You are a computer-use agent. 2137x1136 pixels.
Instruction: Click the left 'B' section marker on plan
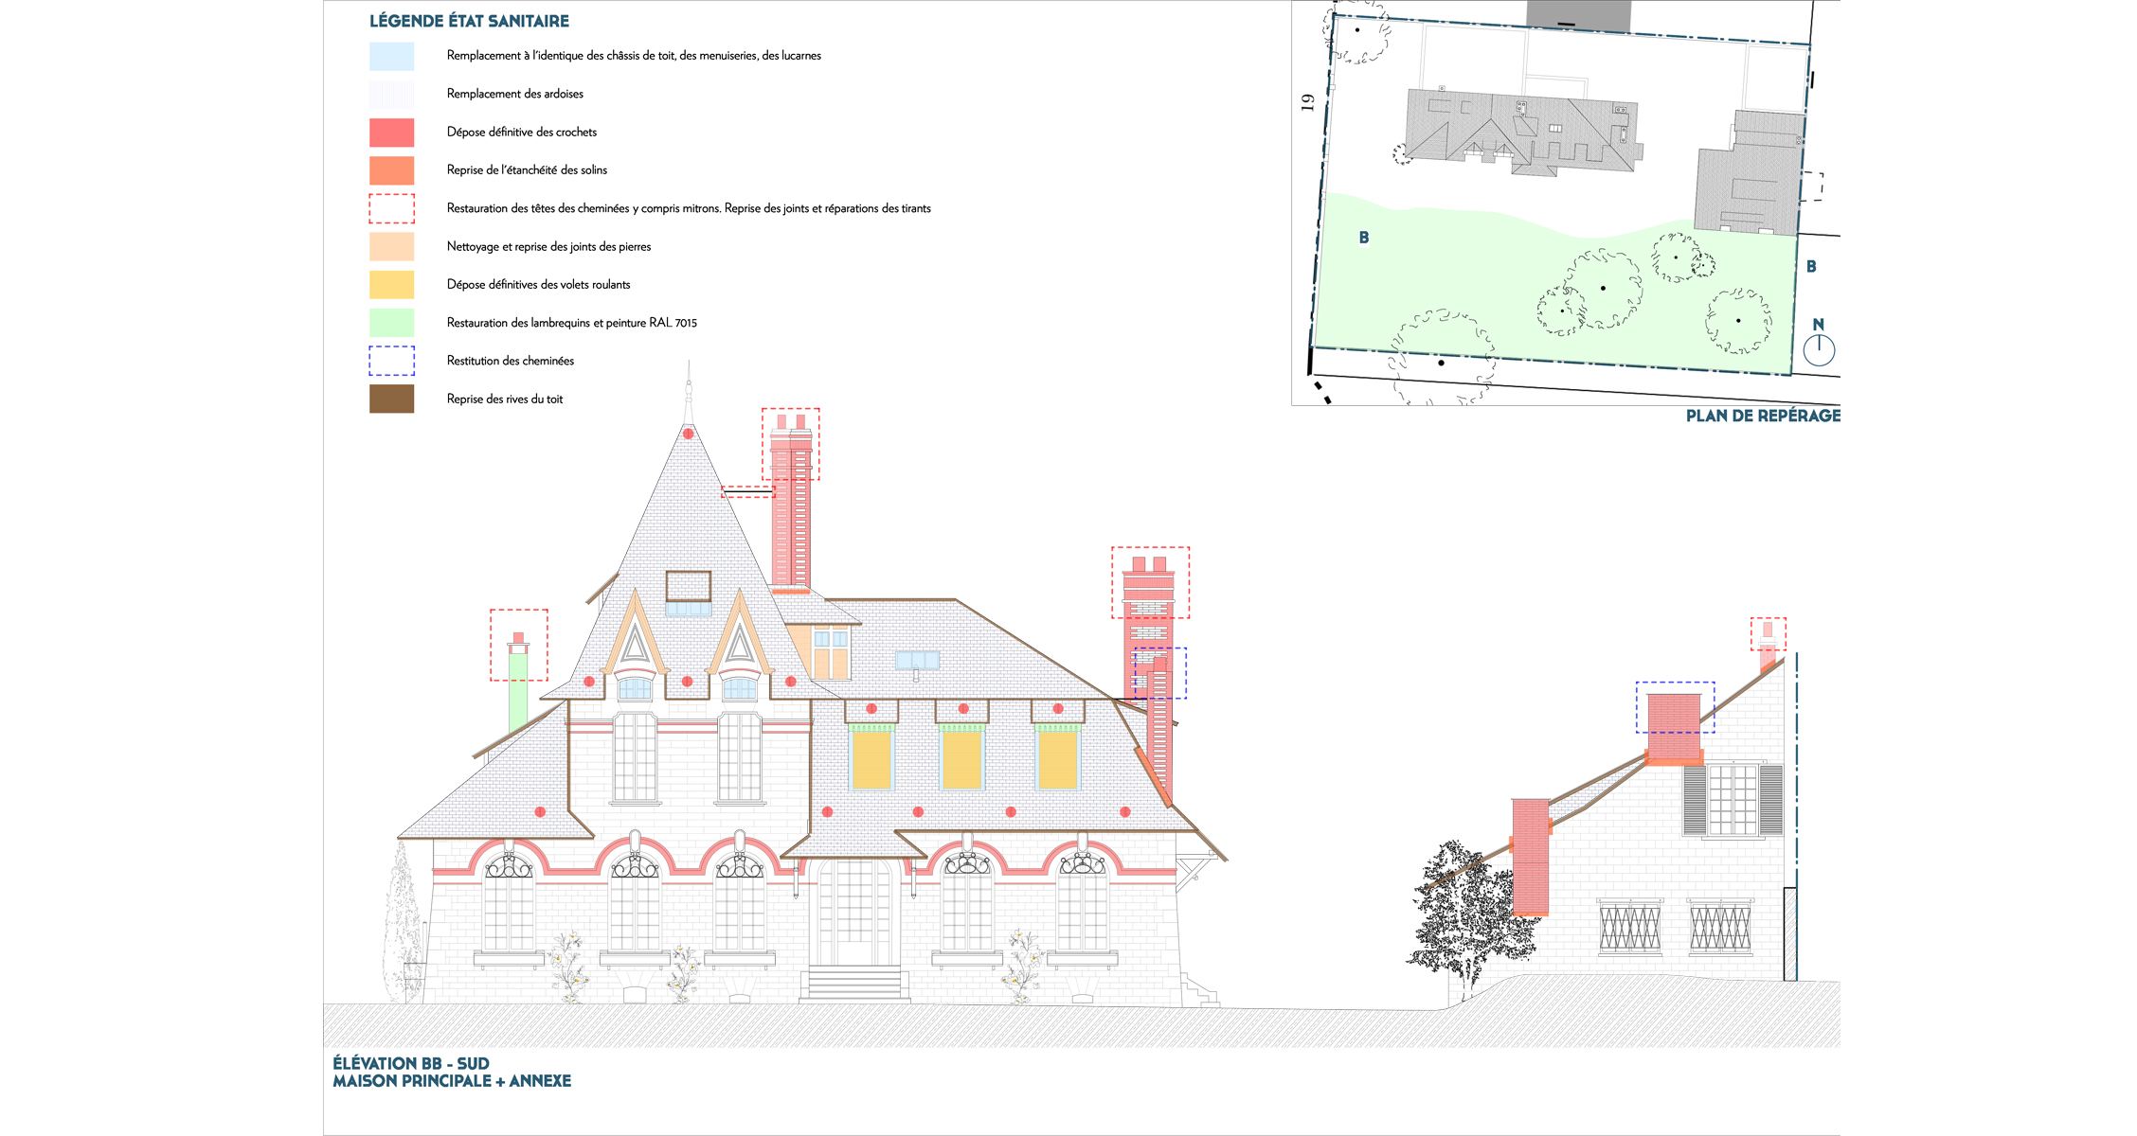[x=1364, y=238]
